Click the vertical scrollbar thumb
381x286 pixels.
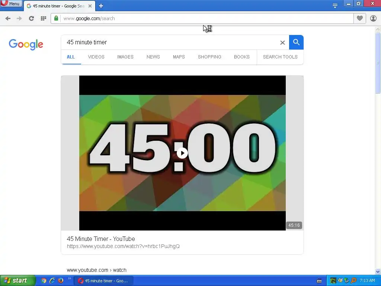coord(378,63)
